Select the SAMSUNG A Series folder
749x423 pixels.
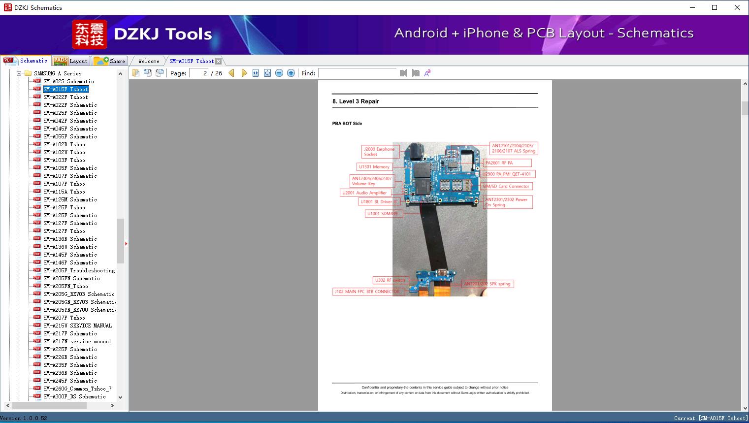point(58,73)
